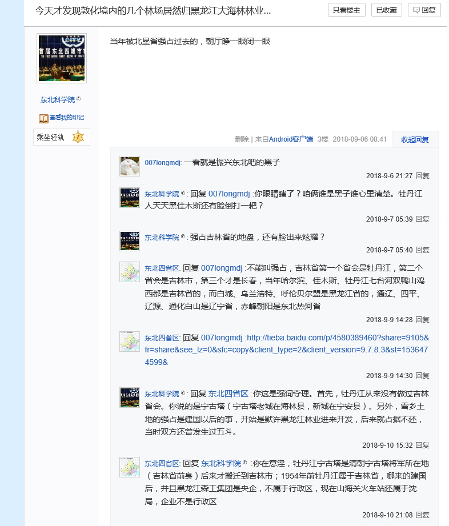Click 007longmdj username in first comment
Screen dimensions: 449x526
click(163, 163)
